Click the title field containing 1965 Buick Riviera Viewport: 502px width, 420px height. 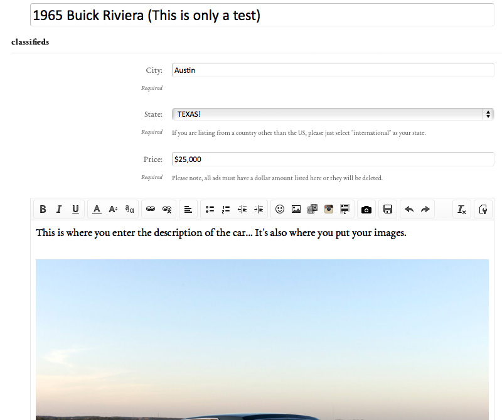click(x=262, y=15)
